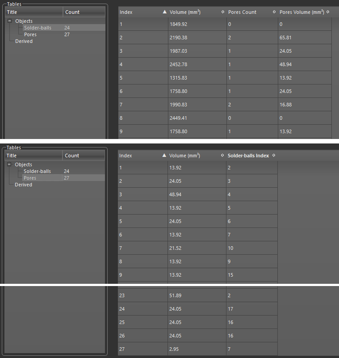Select the cell with volume 2452.78
The image size is (339, 358).
pyautogui.click(x=197, y=64)
